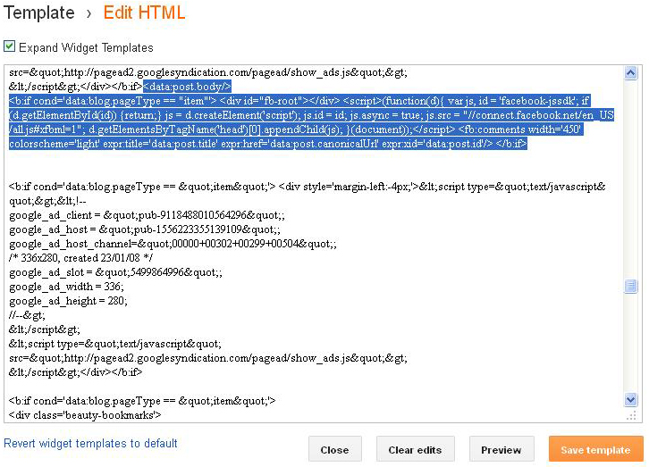Viewport: 649px width, 467px height.
Task: Click the google_ad_height = 280 line
Action: (68, 301)
